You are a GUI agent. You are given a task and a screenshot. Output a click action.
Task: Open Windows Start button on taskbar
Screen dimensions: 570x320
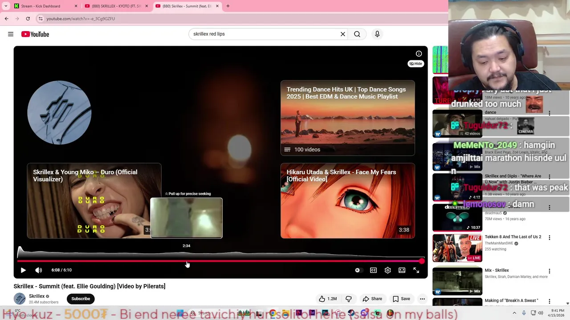(x=180, y=313)
